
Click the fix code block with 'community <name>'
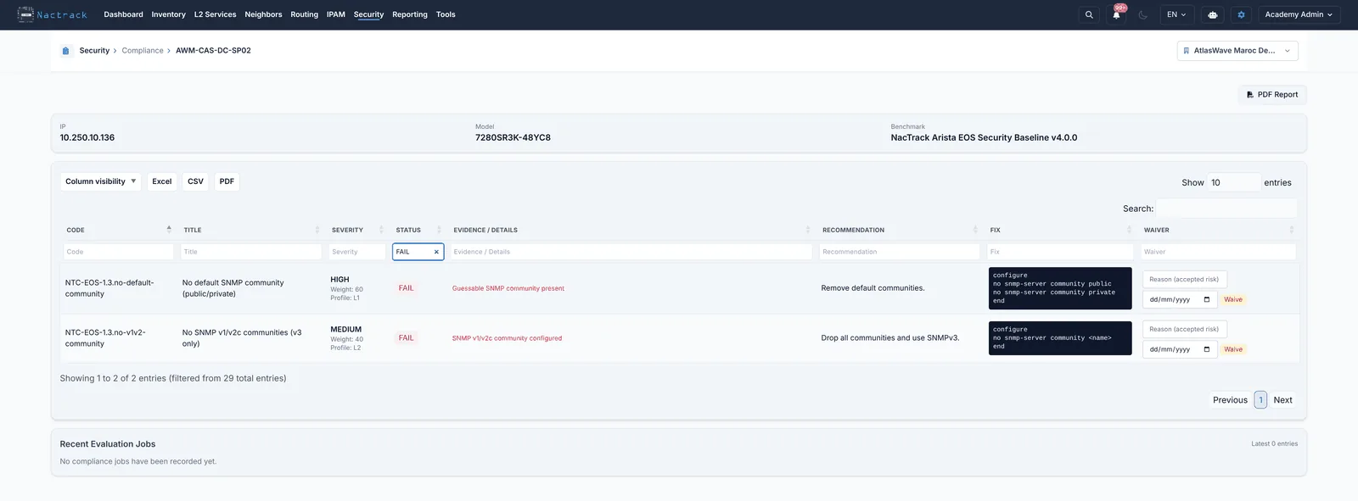(x=1060, y=338)
